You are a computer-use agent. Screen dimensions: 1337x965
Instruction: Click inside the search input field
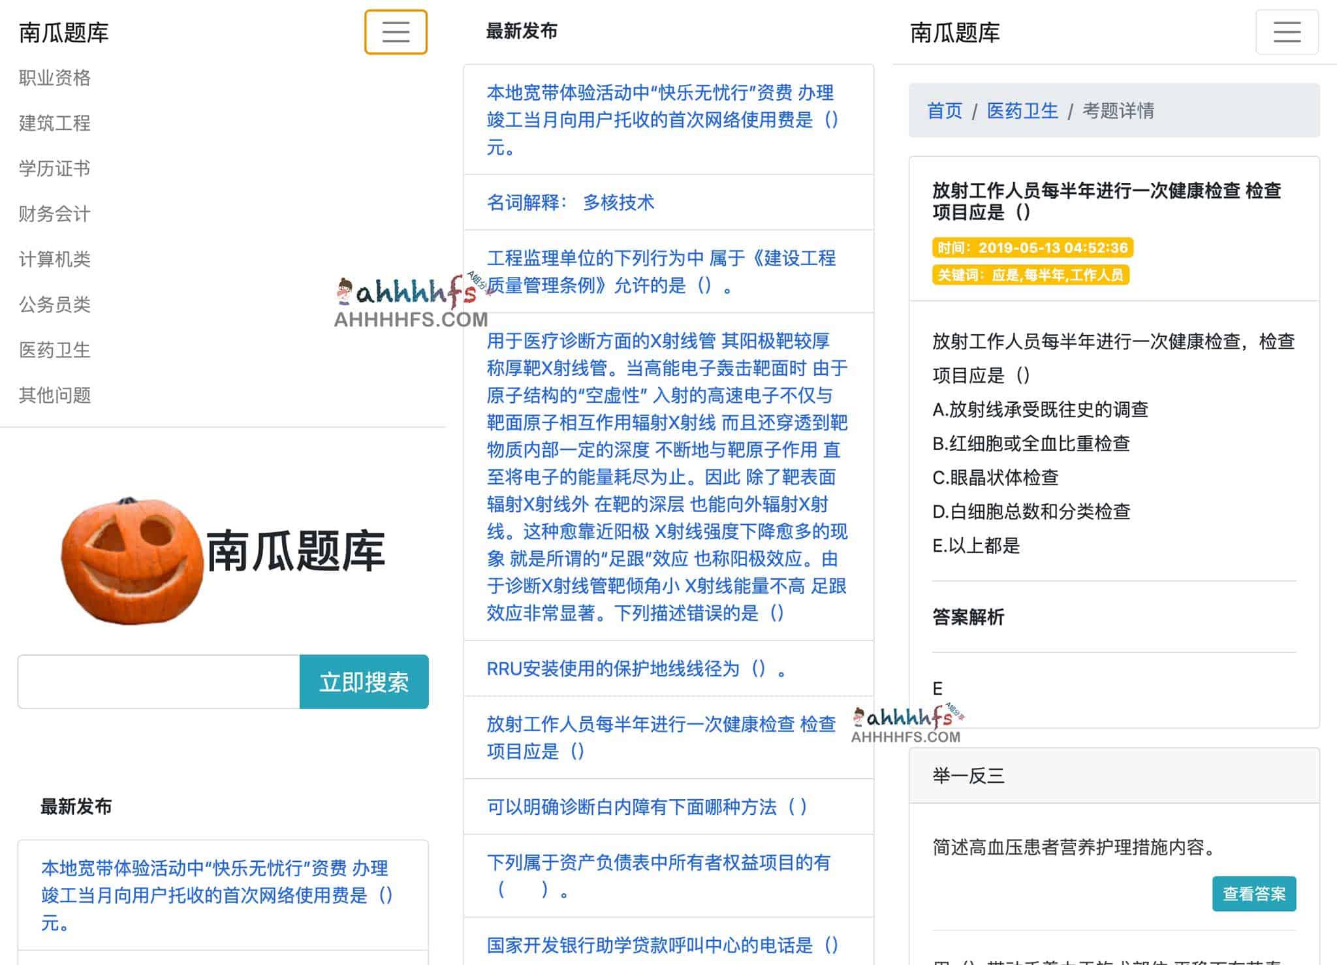tap(150, 682)
